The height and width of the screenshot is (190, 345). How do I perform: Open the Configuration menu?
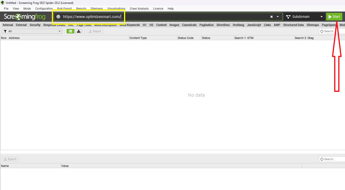[x=44, y=9]
